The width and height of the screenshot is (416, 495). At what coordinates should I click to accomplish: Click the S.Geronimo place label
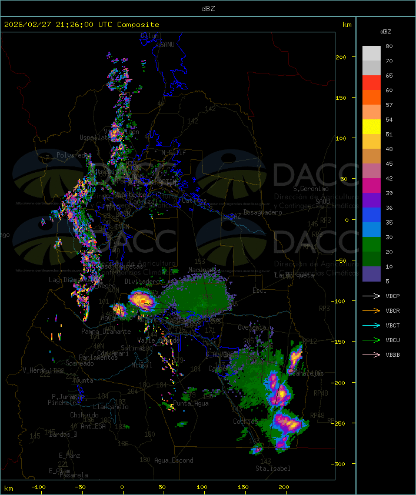(x=311, y=189)
